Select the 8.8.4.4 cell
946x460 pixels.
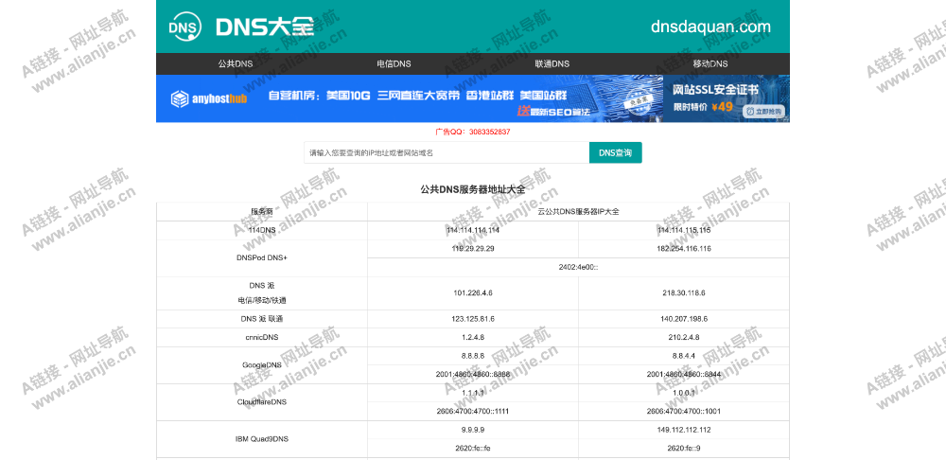(x=684, y=356)
